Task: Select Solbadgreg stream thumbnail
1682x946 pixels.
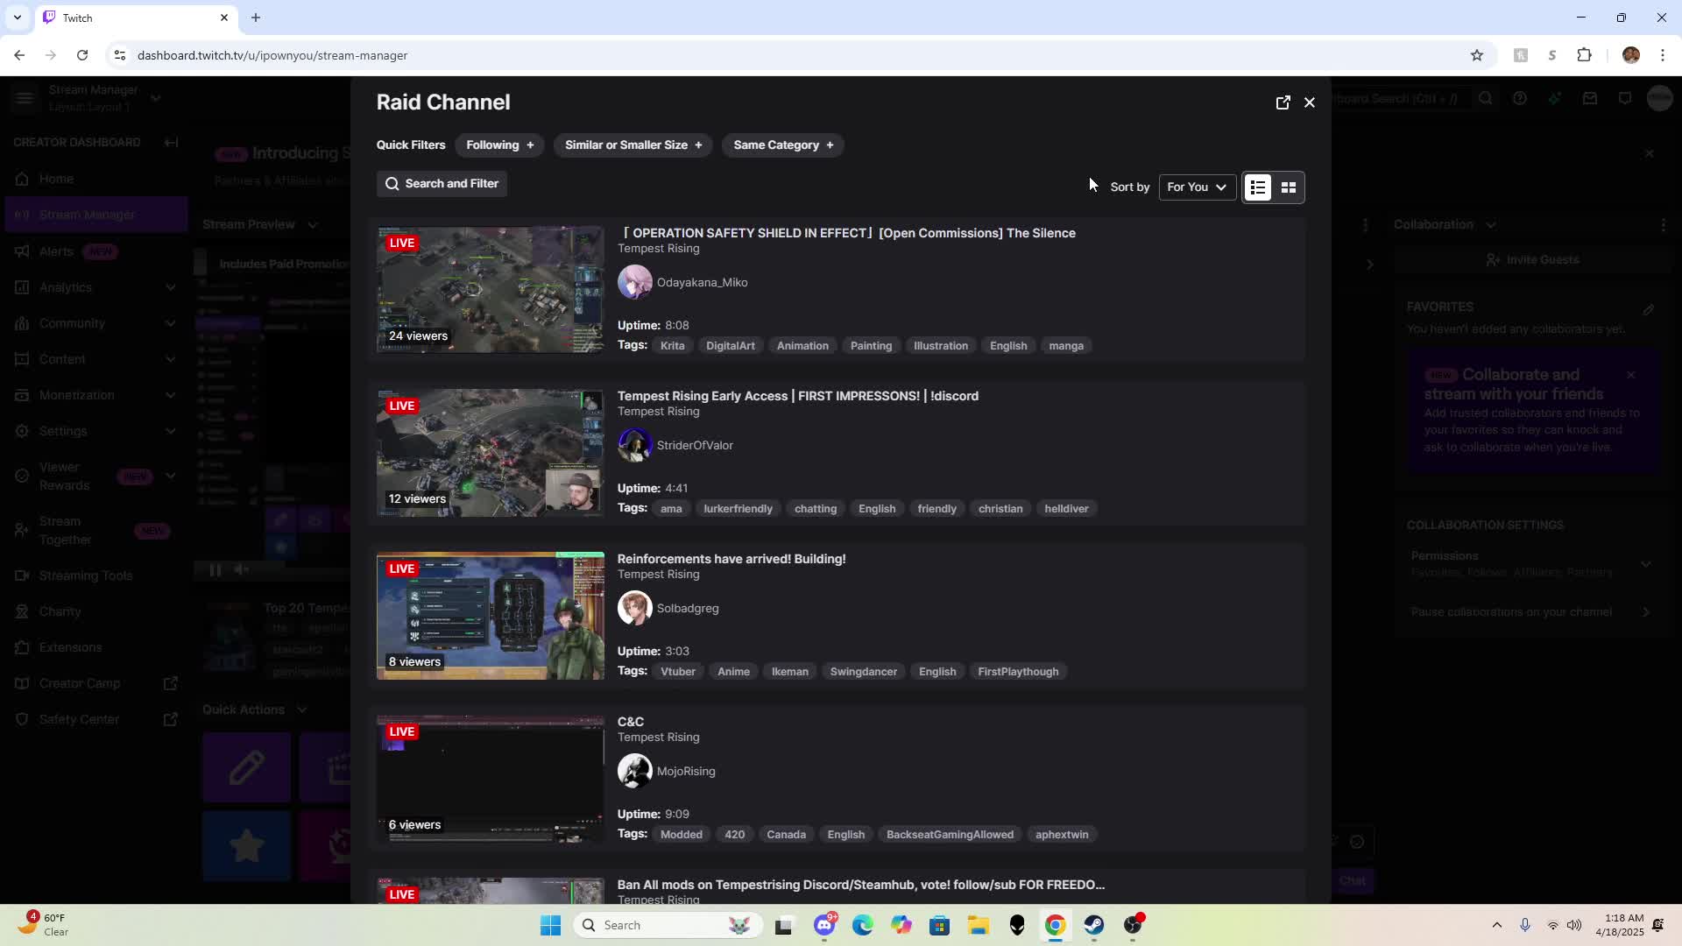Action: coord(491,616)
